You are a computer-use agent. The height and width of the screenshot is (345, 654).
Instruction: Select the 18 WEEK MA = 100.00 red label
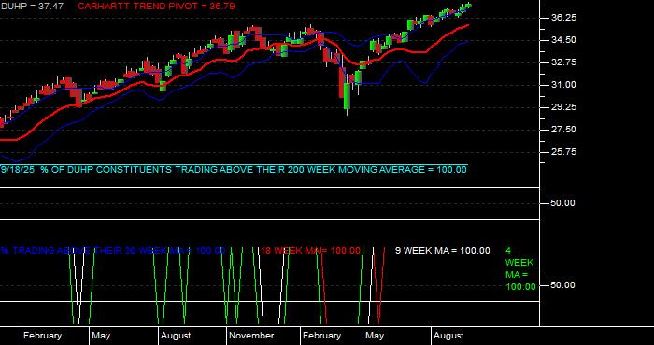coord(310,251)
